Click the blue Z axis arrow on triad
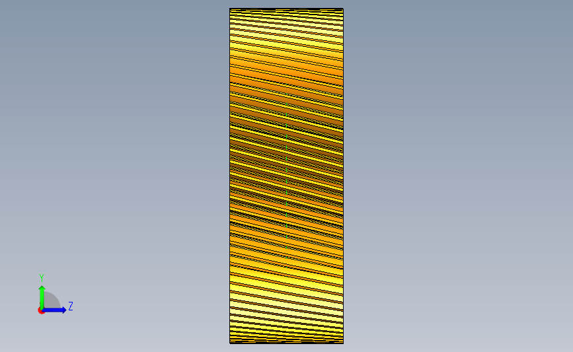This screenshot has height=352, width=573. 54,310
